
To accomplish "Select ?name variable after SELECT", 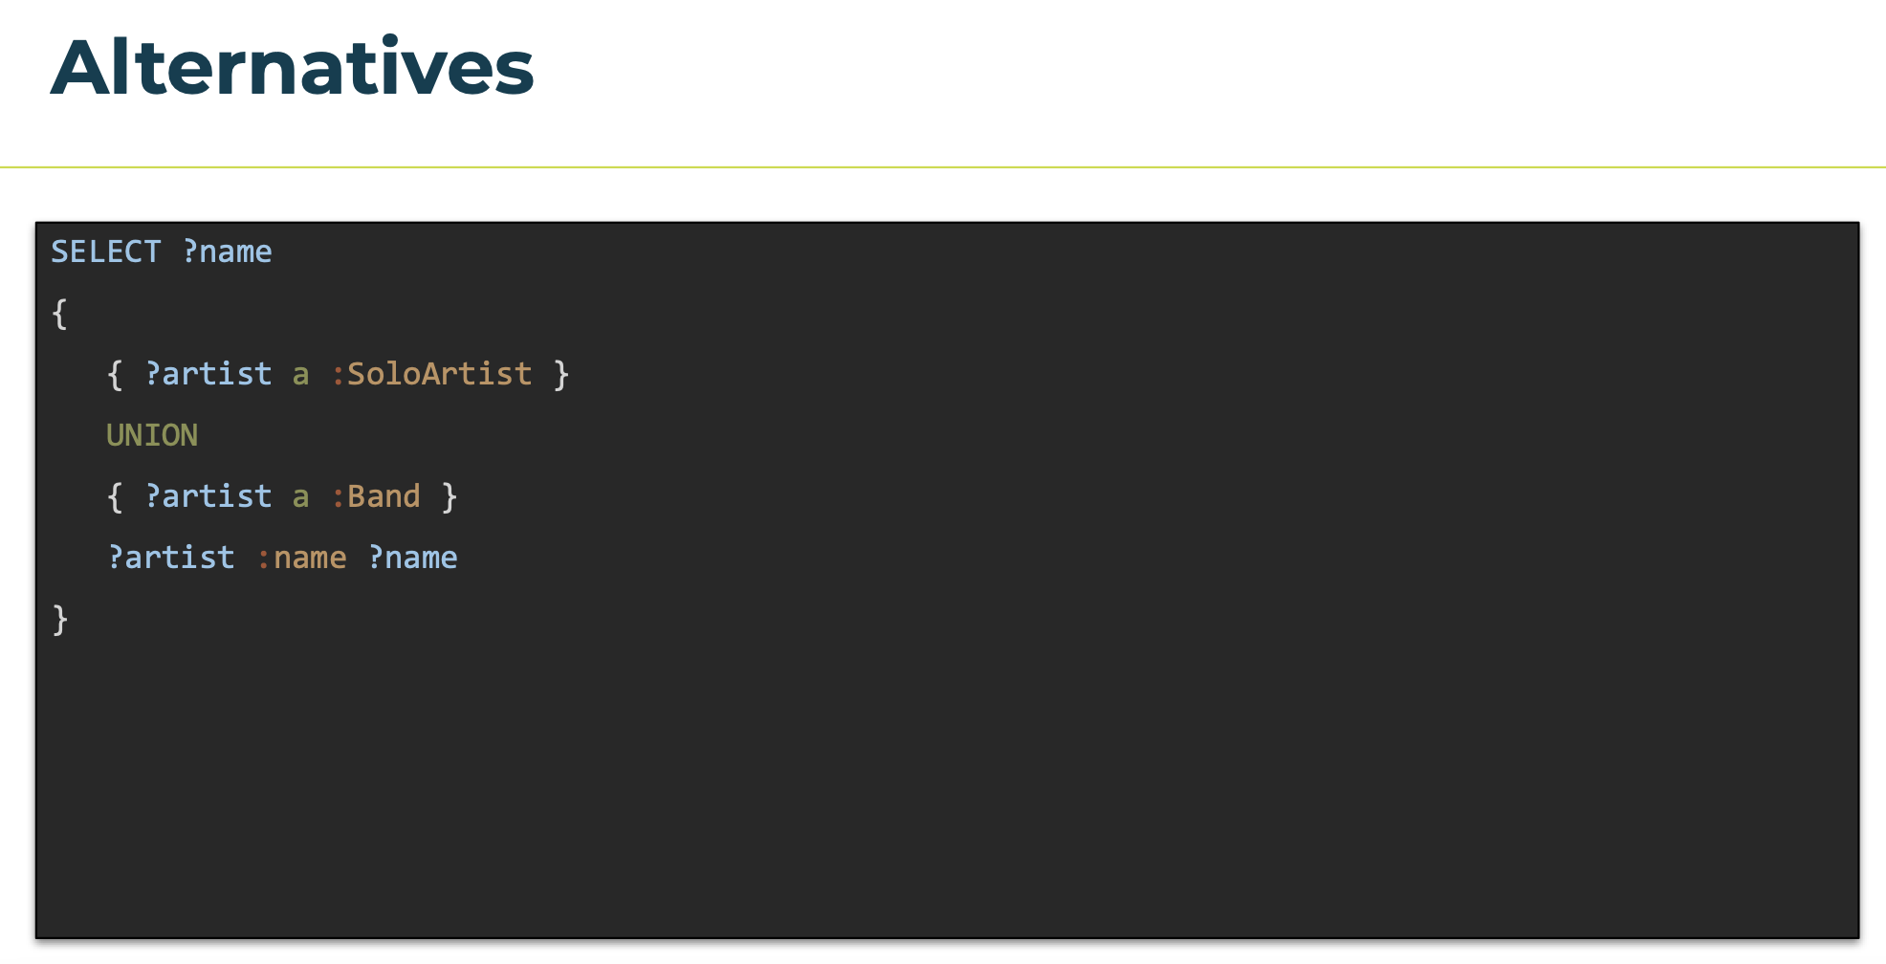I will [x=228, y=252].
